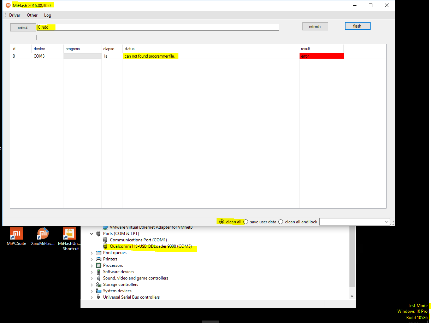Select the save user data option

tap(246, 222)
